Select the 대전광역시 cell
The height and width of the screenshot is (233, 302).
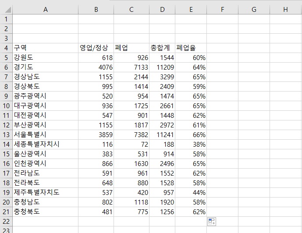tap(46, 116)
